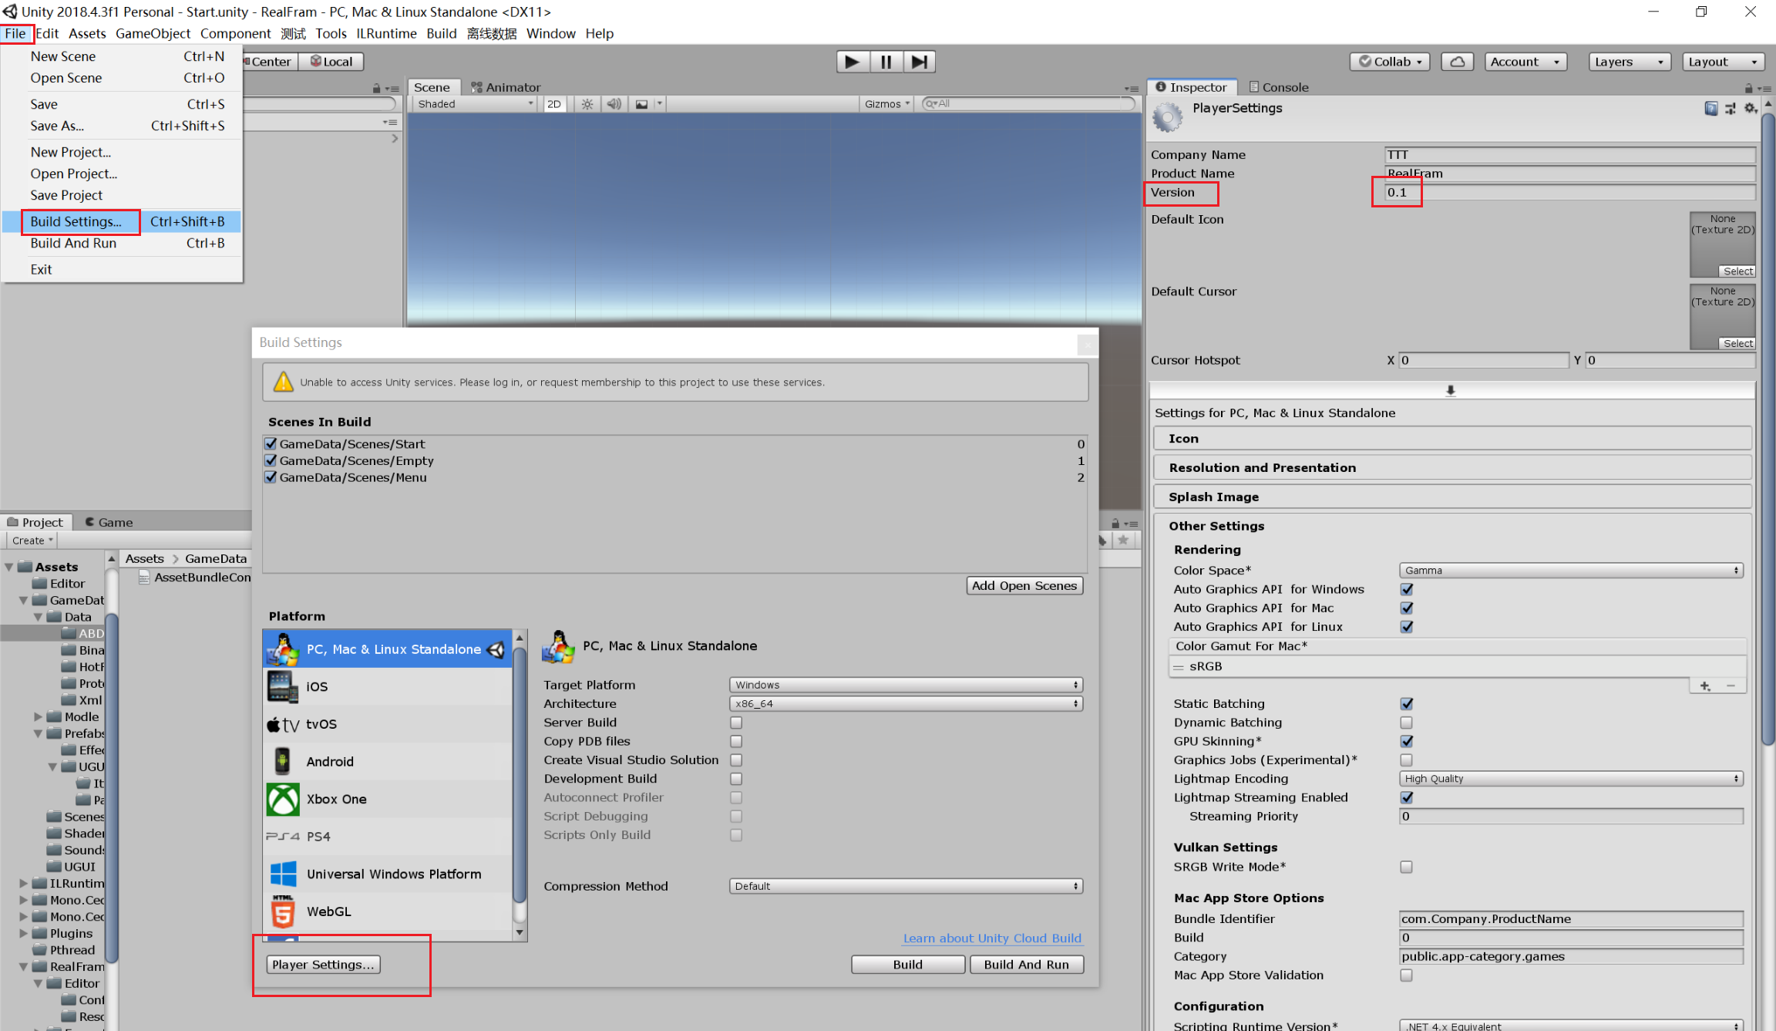Click the add color gamut plus button

click(1704, 686)
